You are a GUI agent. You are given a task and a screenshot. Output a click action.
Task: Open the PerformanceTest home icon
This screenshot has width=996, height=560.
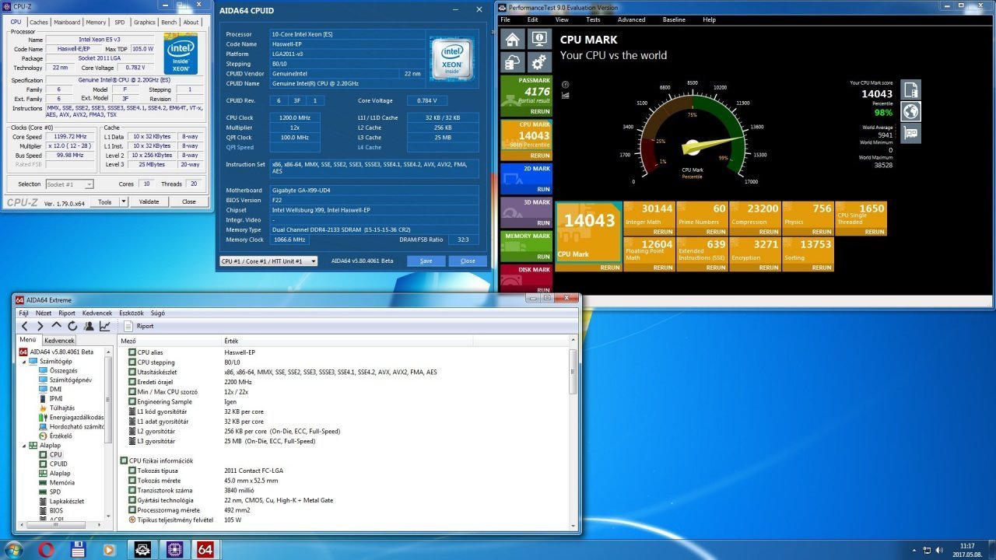pos(512,39)
